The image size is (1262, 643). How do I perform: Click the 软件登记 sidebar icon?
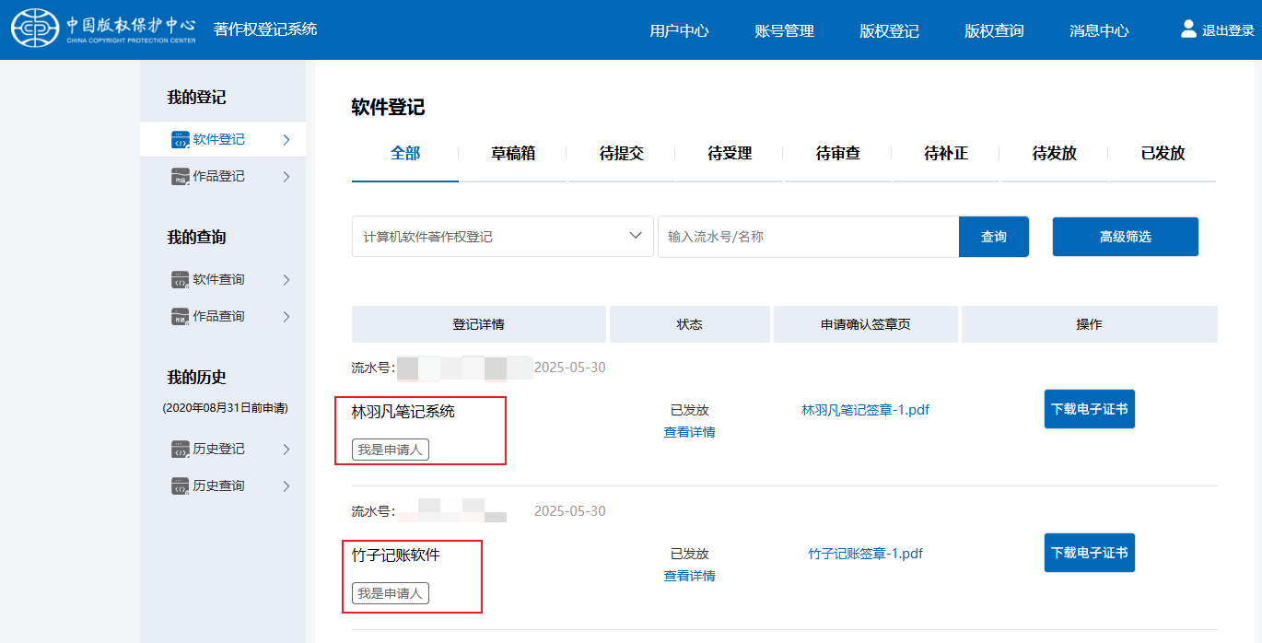pos(180,140)
